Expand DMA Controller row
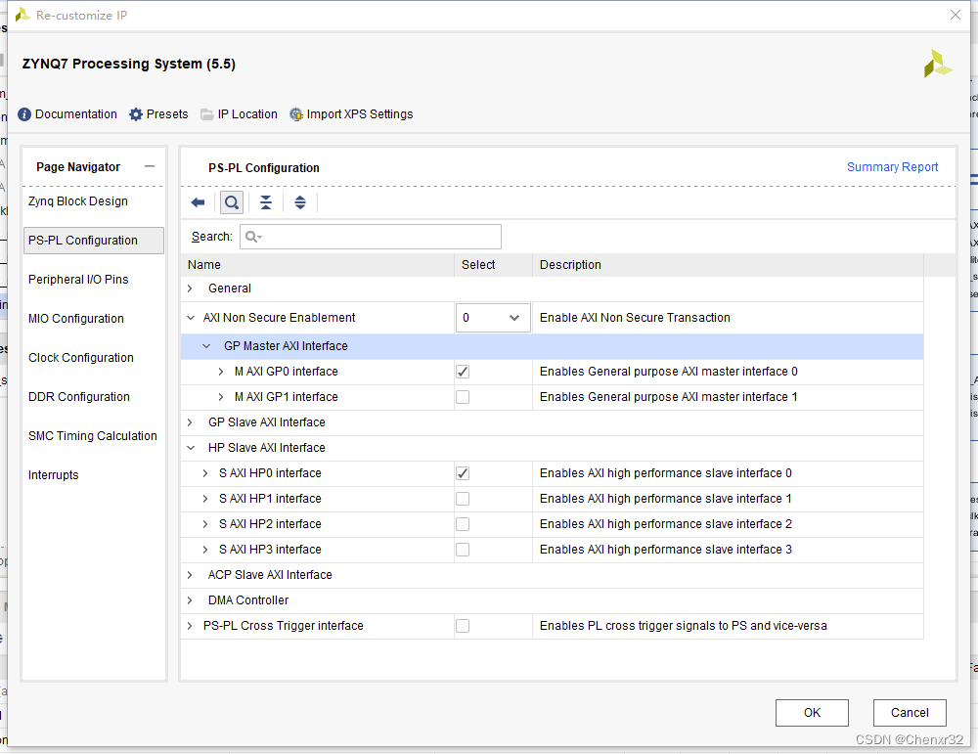The image size is (978, 754). coord(191,600)
